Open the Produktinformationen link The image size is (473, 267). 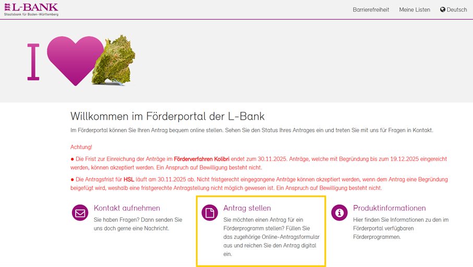(x=390, y=208)
